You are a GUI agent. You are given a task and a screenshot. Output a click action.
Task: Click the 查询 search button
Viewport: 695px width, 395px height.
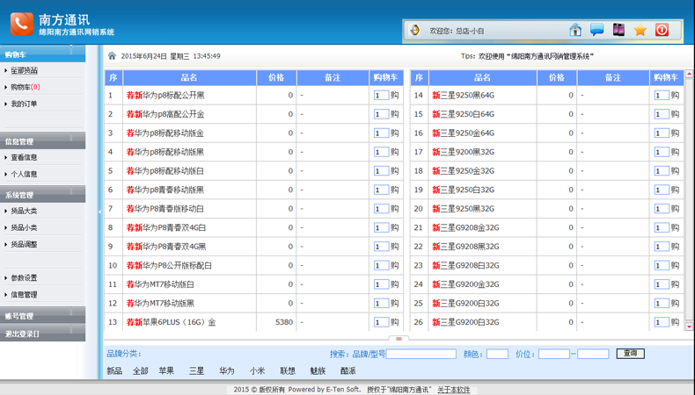click(x=630, y=354)
